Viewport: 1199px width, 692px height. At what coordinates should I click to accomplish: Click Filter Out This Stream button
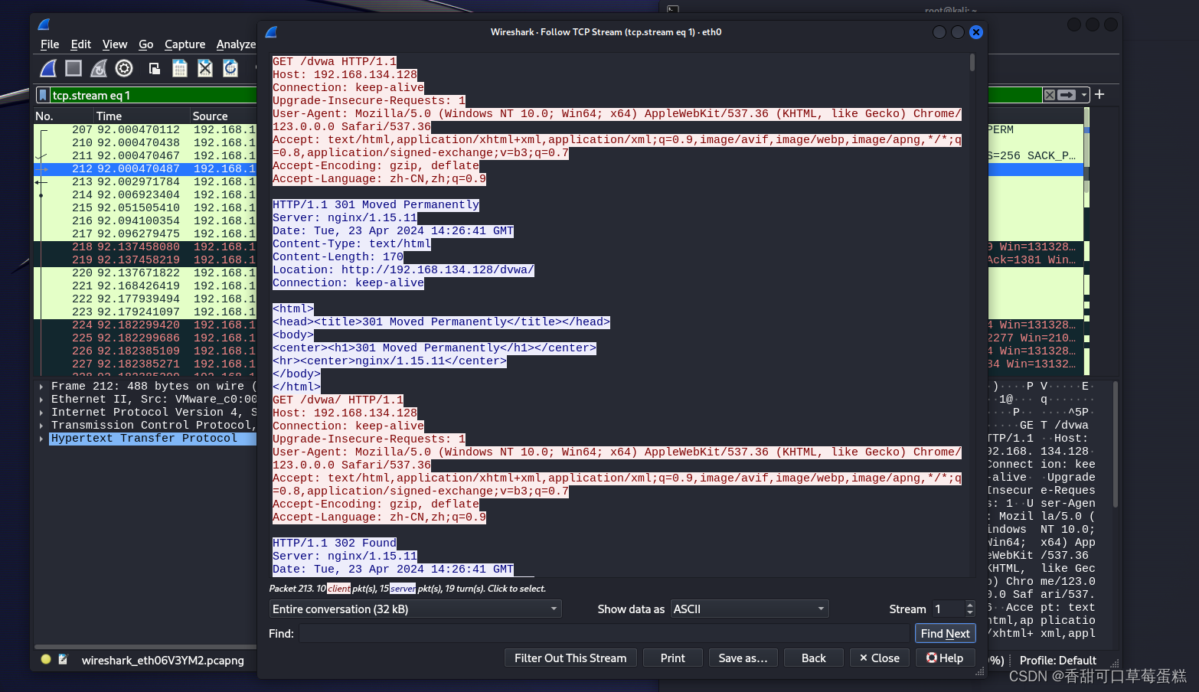570,658
